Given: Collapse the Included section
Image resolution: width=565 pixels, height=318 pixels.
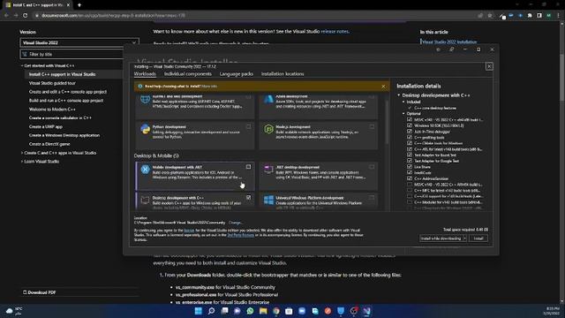Looking at the screenshot, I should click(403, 102).
